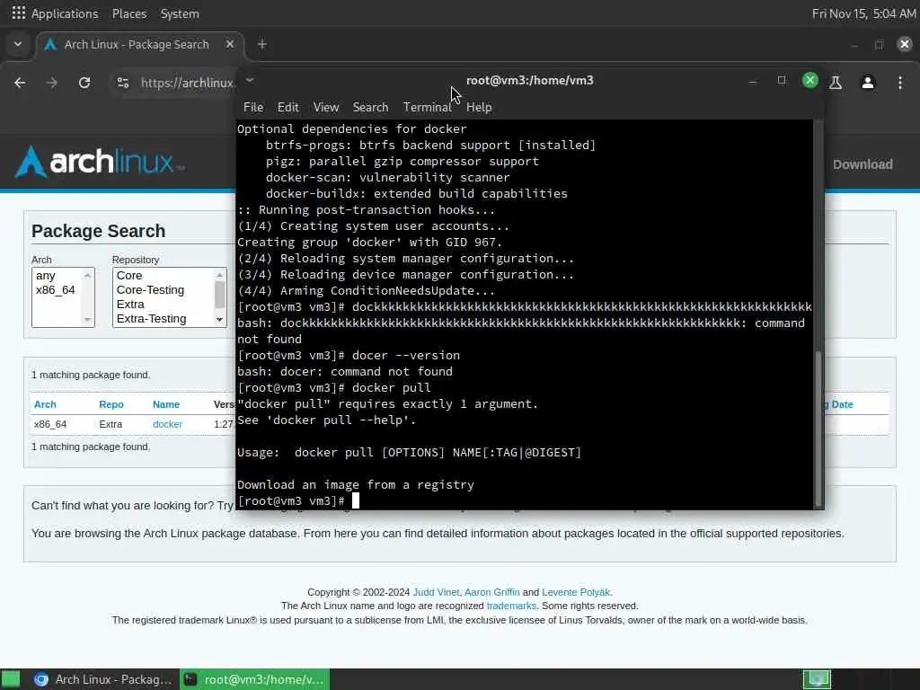Open the Download link in site navigation
The height and width of the screenshot is (690, 920).
click(862, 164)
